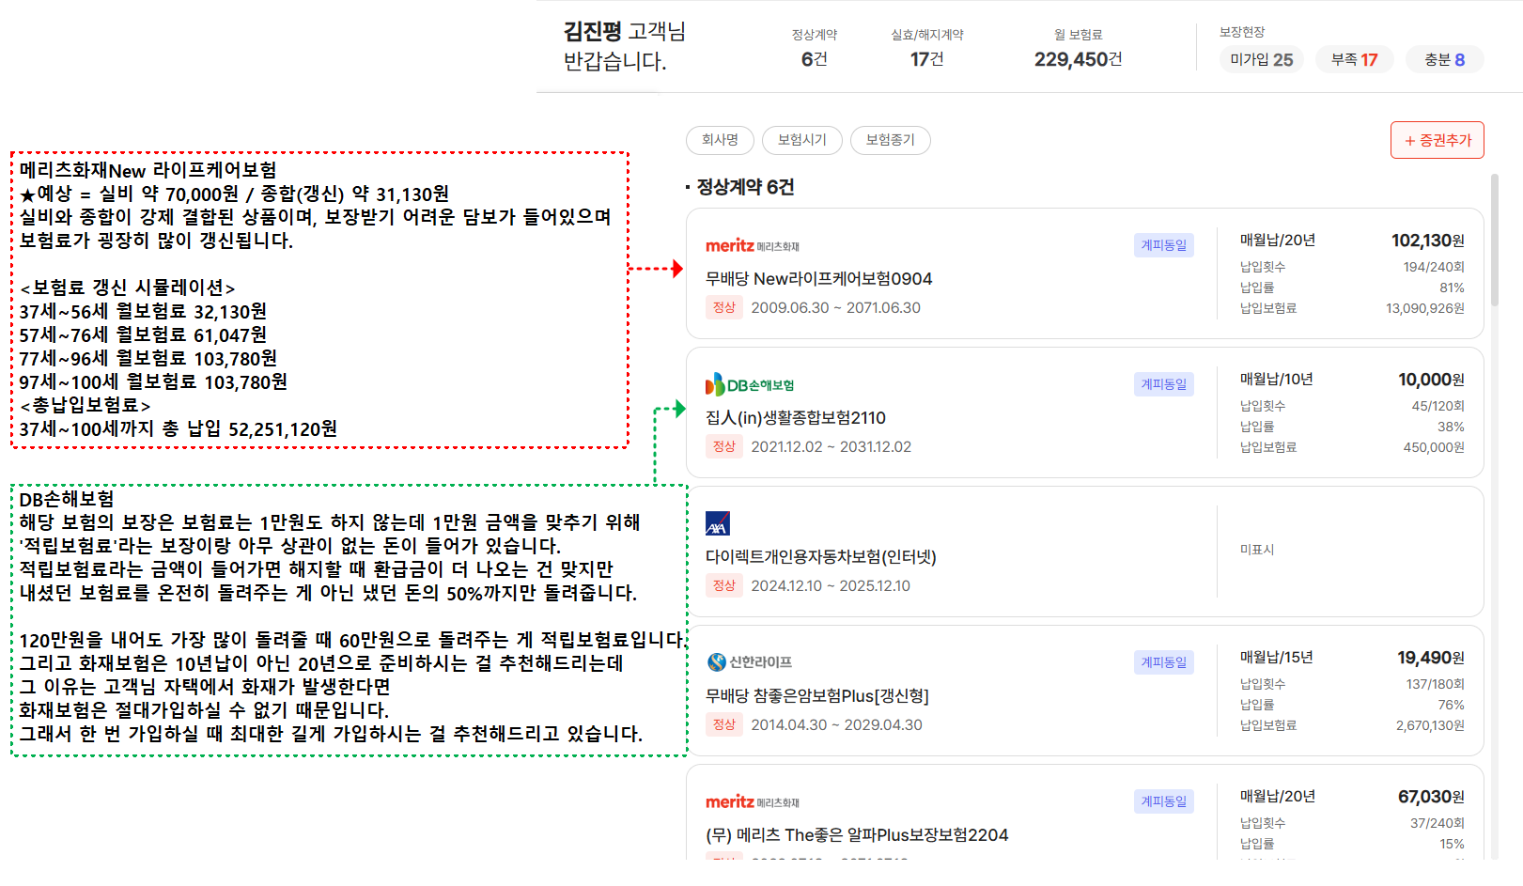The image size is (1523, 886).
Task: Open 무배당 참좋은암보험Plus[갱신형] policy
Action: click(816, 696)
